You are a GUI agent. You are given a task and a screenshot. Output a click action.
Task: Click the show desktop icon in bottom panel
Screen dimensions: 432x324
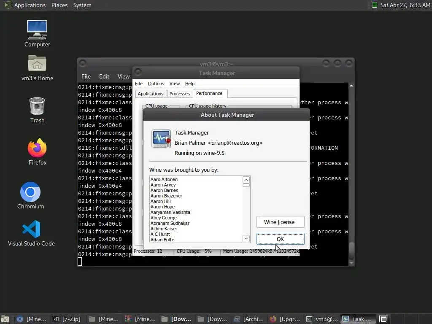pyautogui.click(x=5, y=319)
